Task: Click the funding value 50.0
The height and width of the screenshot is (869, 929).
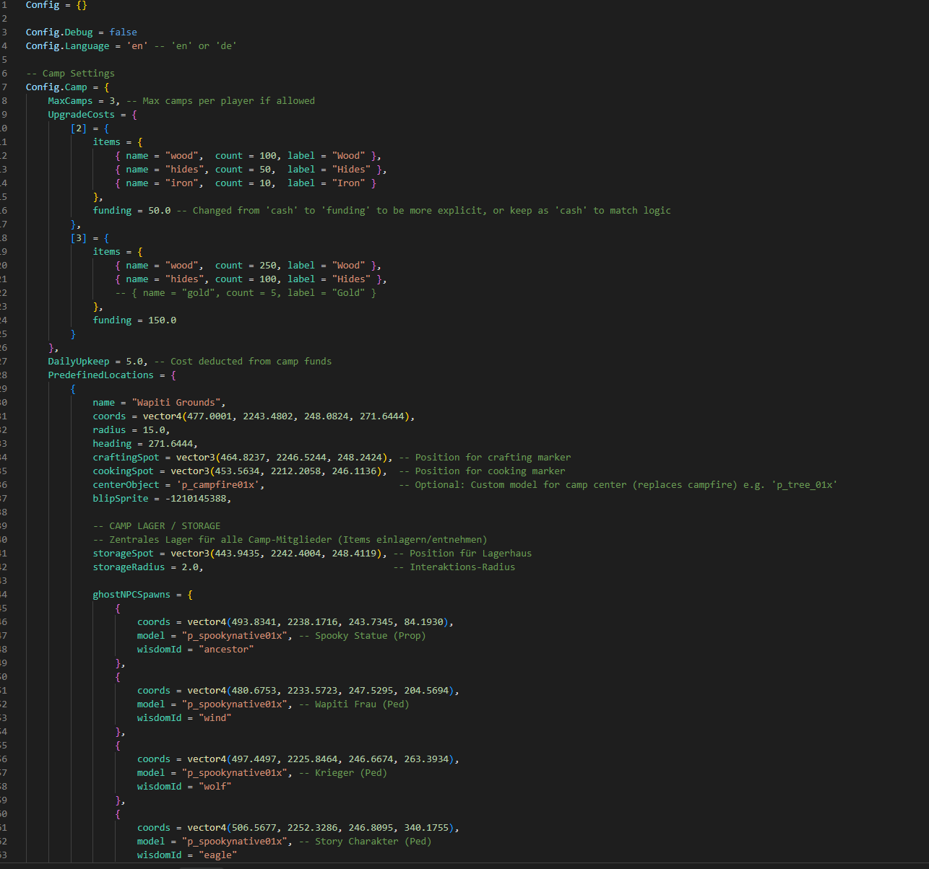Action: (159, 211)
